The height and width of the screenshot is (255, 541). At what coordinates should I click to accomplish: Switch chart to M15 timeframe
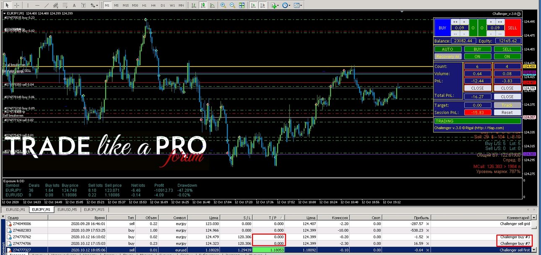click(126, 5)
